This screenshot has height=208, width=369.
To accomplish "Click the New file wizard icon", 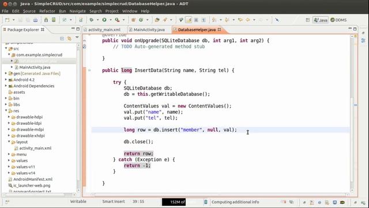I will (x=7, y=20).
